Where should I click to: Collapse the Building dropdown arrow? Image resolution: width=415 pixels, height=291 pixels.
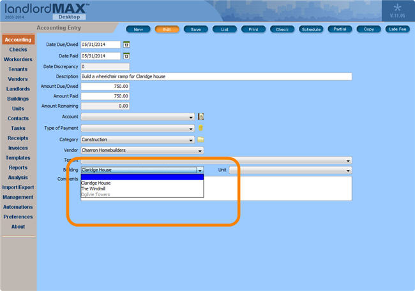tap(200, 170)
